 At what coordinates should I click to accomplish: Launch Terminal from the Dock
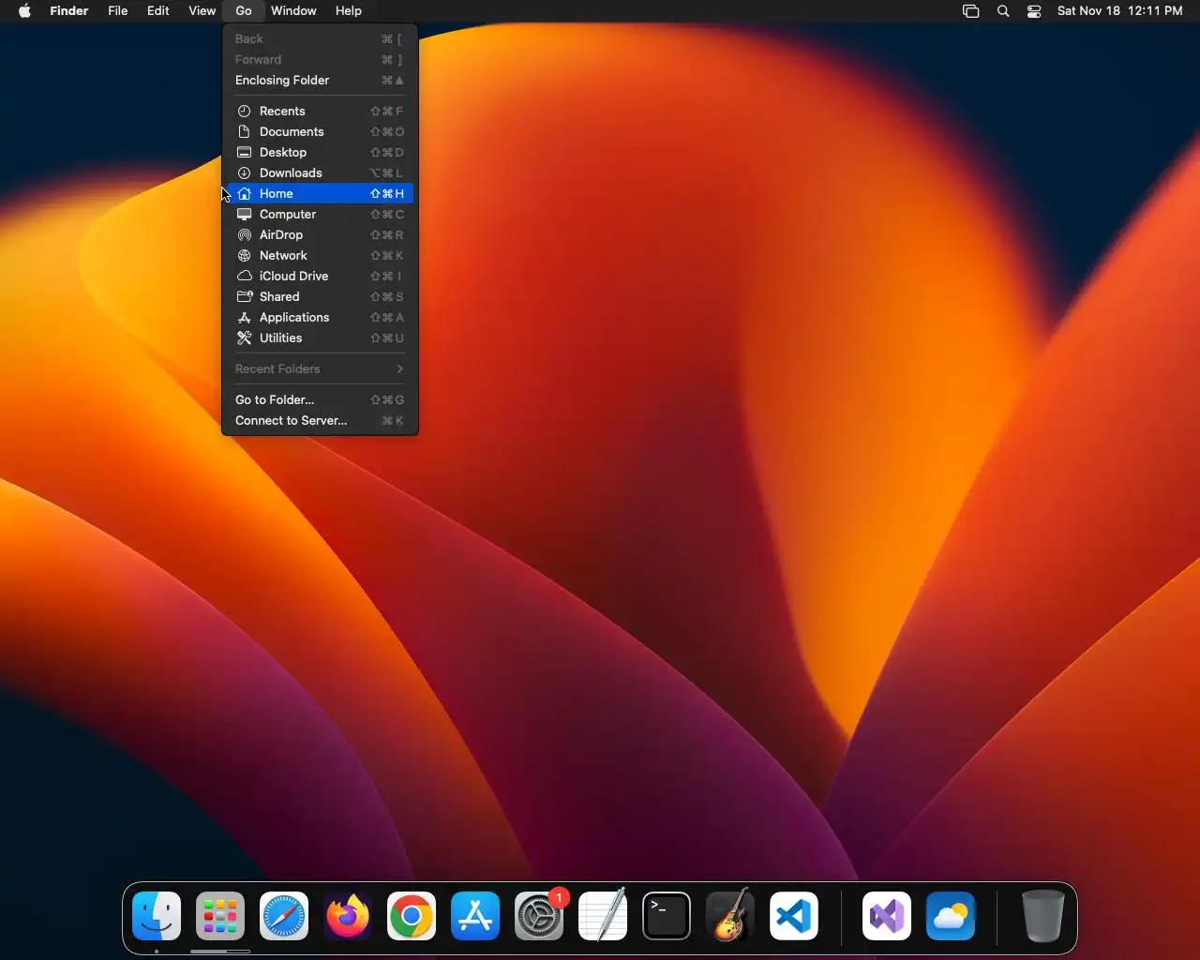[x=667, y=916]
